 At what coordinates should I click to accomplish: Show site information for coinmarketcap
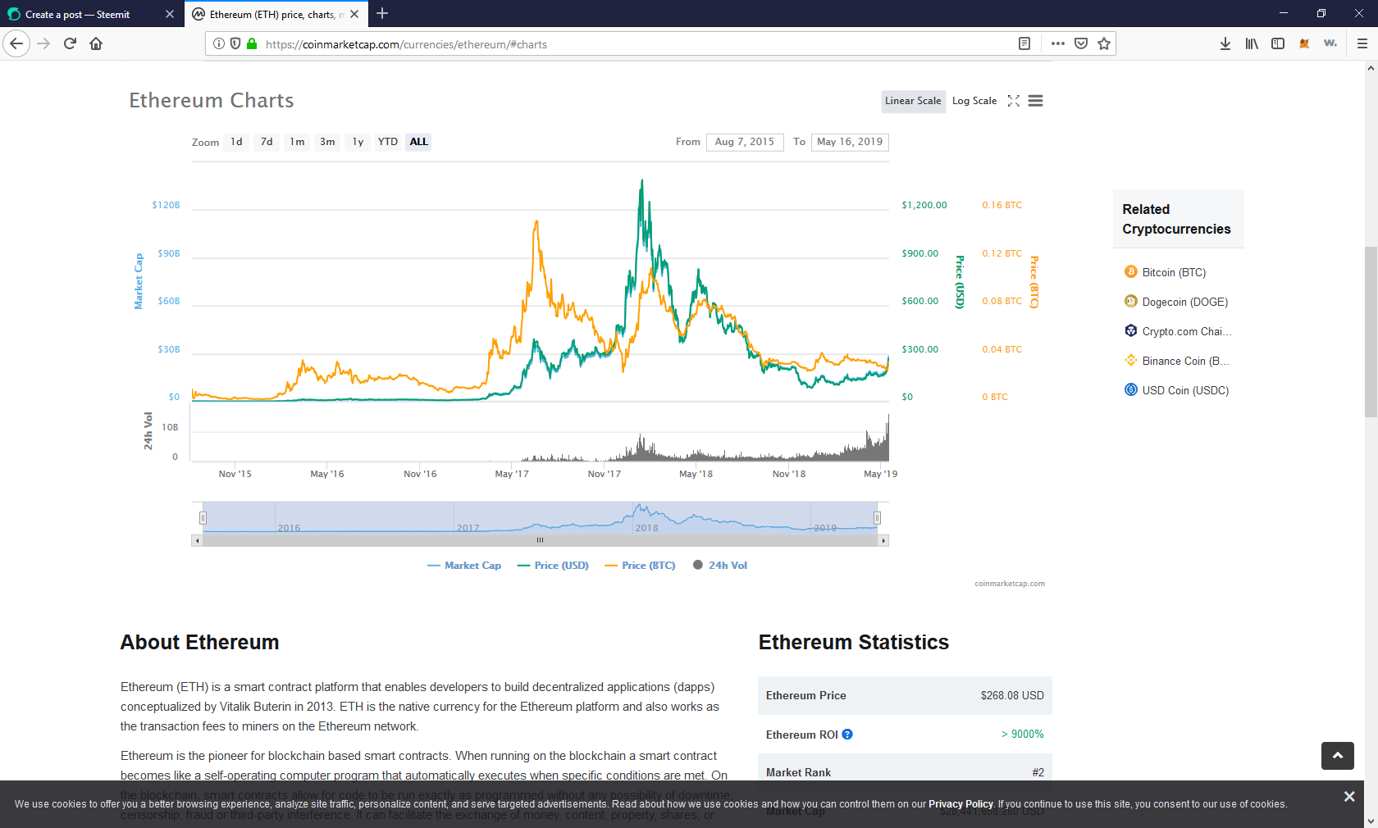click(219, 44)
